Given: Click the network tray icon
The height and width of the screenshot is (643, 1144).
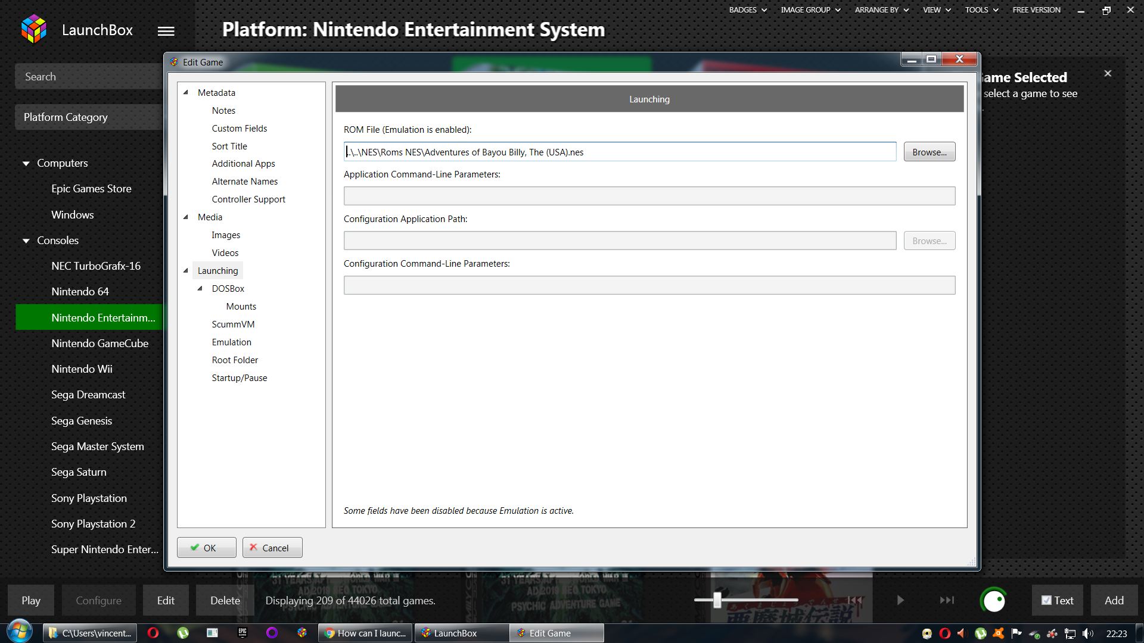Looking at the screenshot, I should click(x=1070, y=633).
